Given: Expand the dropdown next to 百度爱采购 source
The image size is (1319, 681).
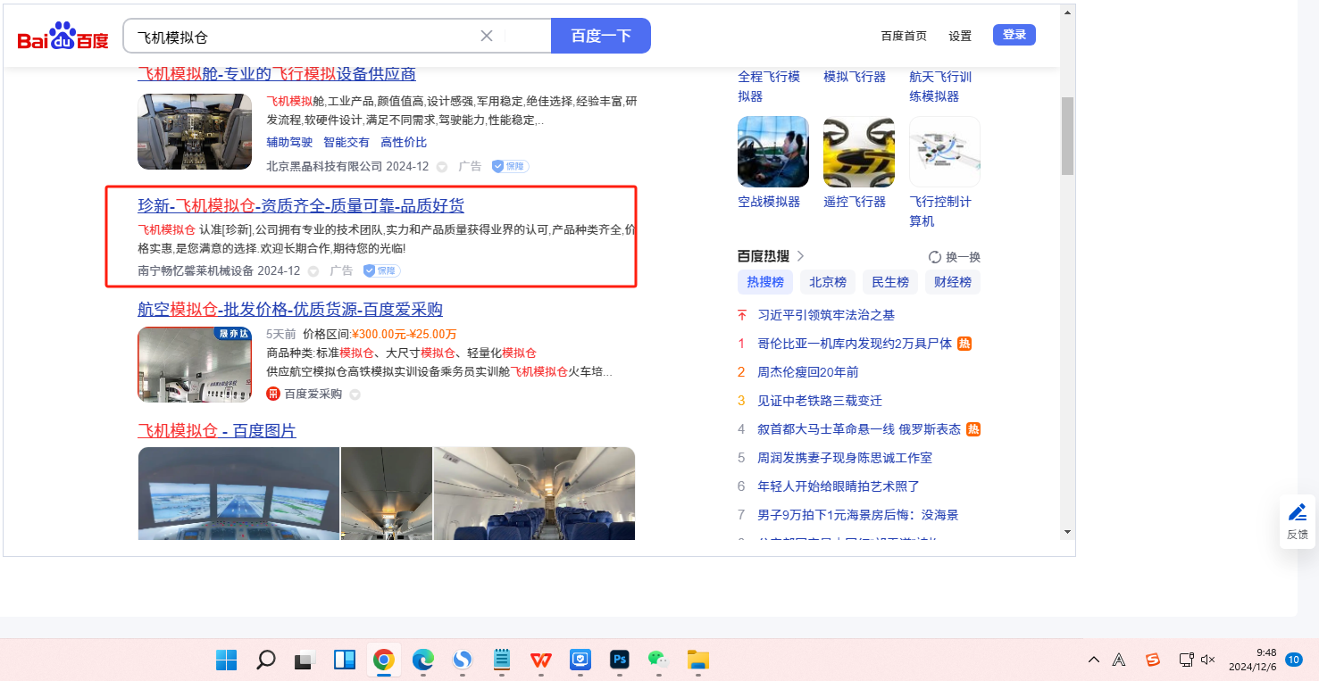Looking at the screenshot, I should tap(355, 394).
